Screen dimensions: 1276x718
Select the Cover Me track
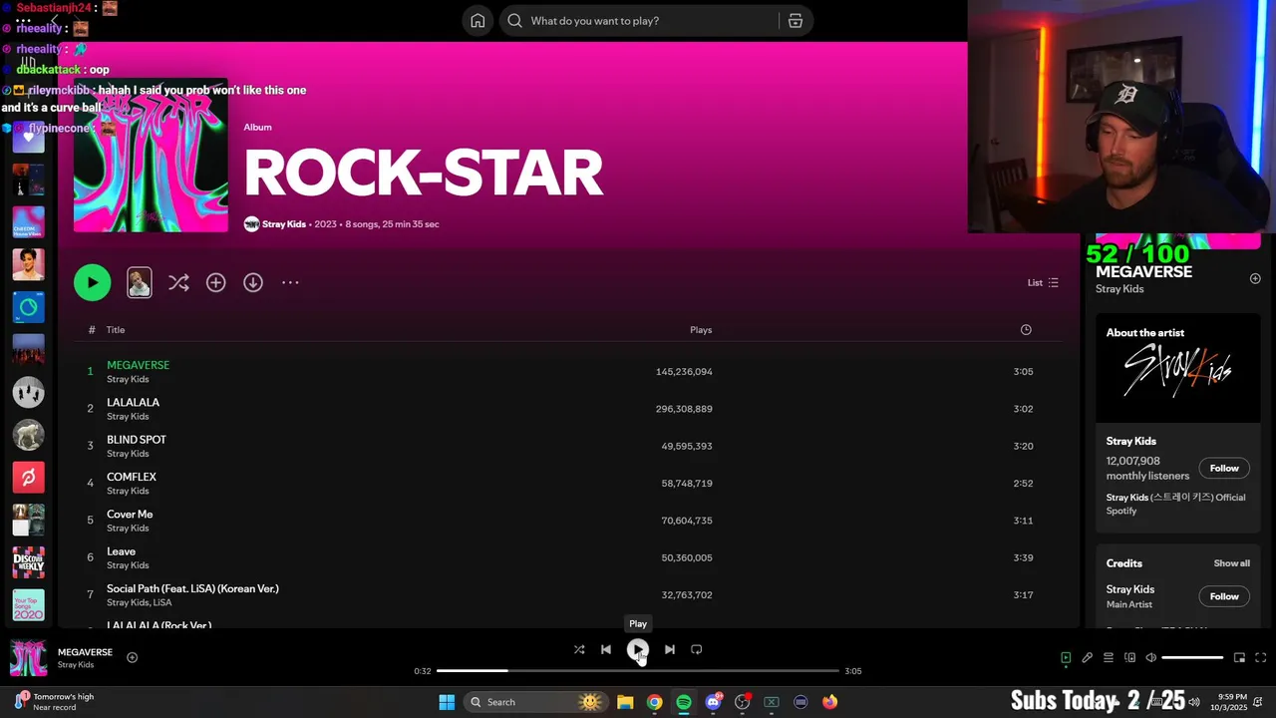coord(568,521)
